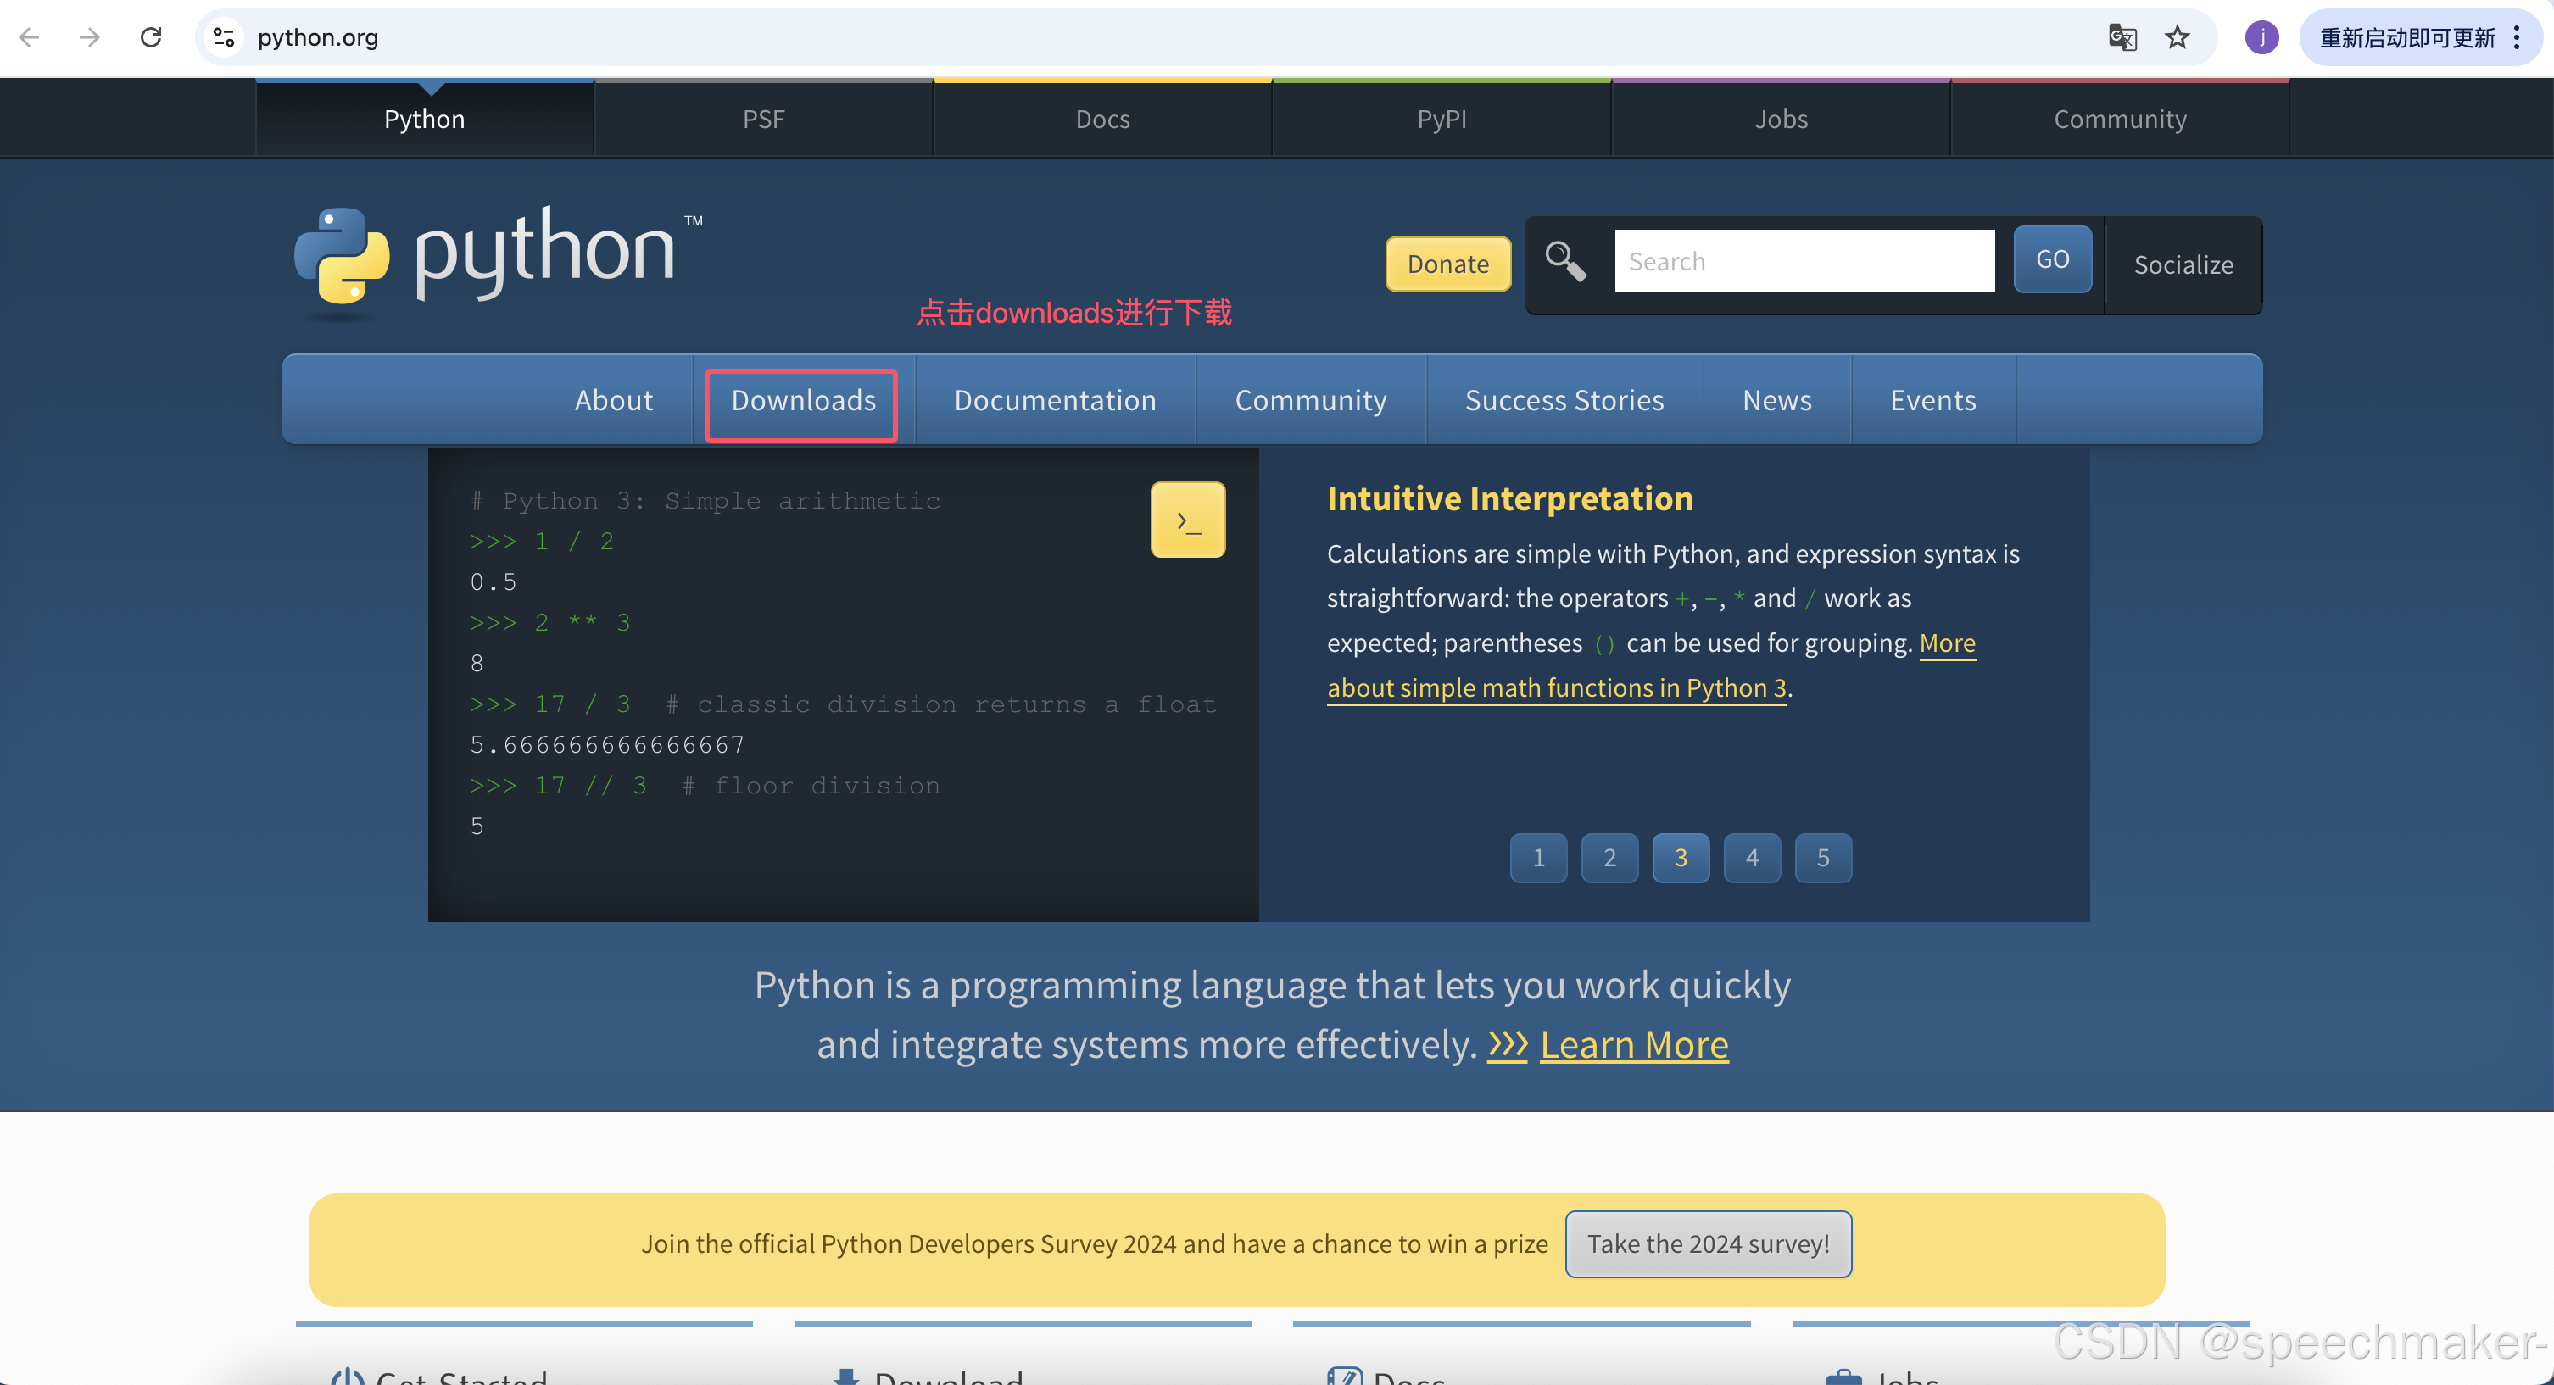The width and height of the screenshot is (2554, 1385).
Task: Click the browser reload icon
Action: (151, 37)
